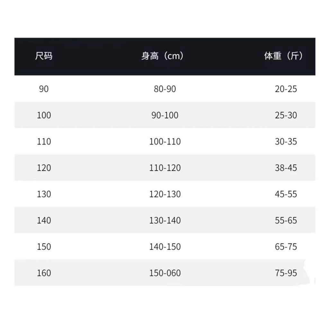Select size 120 in the 尺码 column

click(44, 168)
